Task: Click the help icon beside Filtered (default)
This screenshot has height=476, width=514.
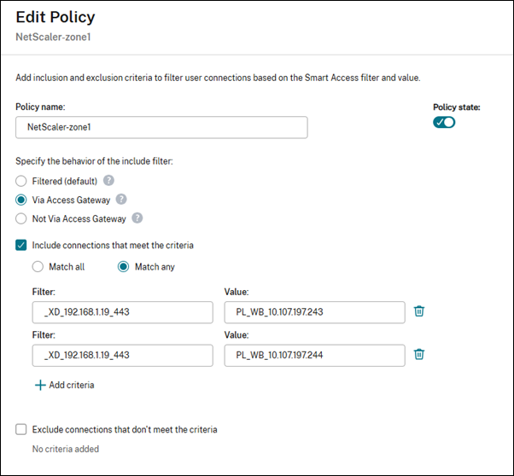Action: 108,181
